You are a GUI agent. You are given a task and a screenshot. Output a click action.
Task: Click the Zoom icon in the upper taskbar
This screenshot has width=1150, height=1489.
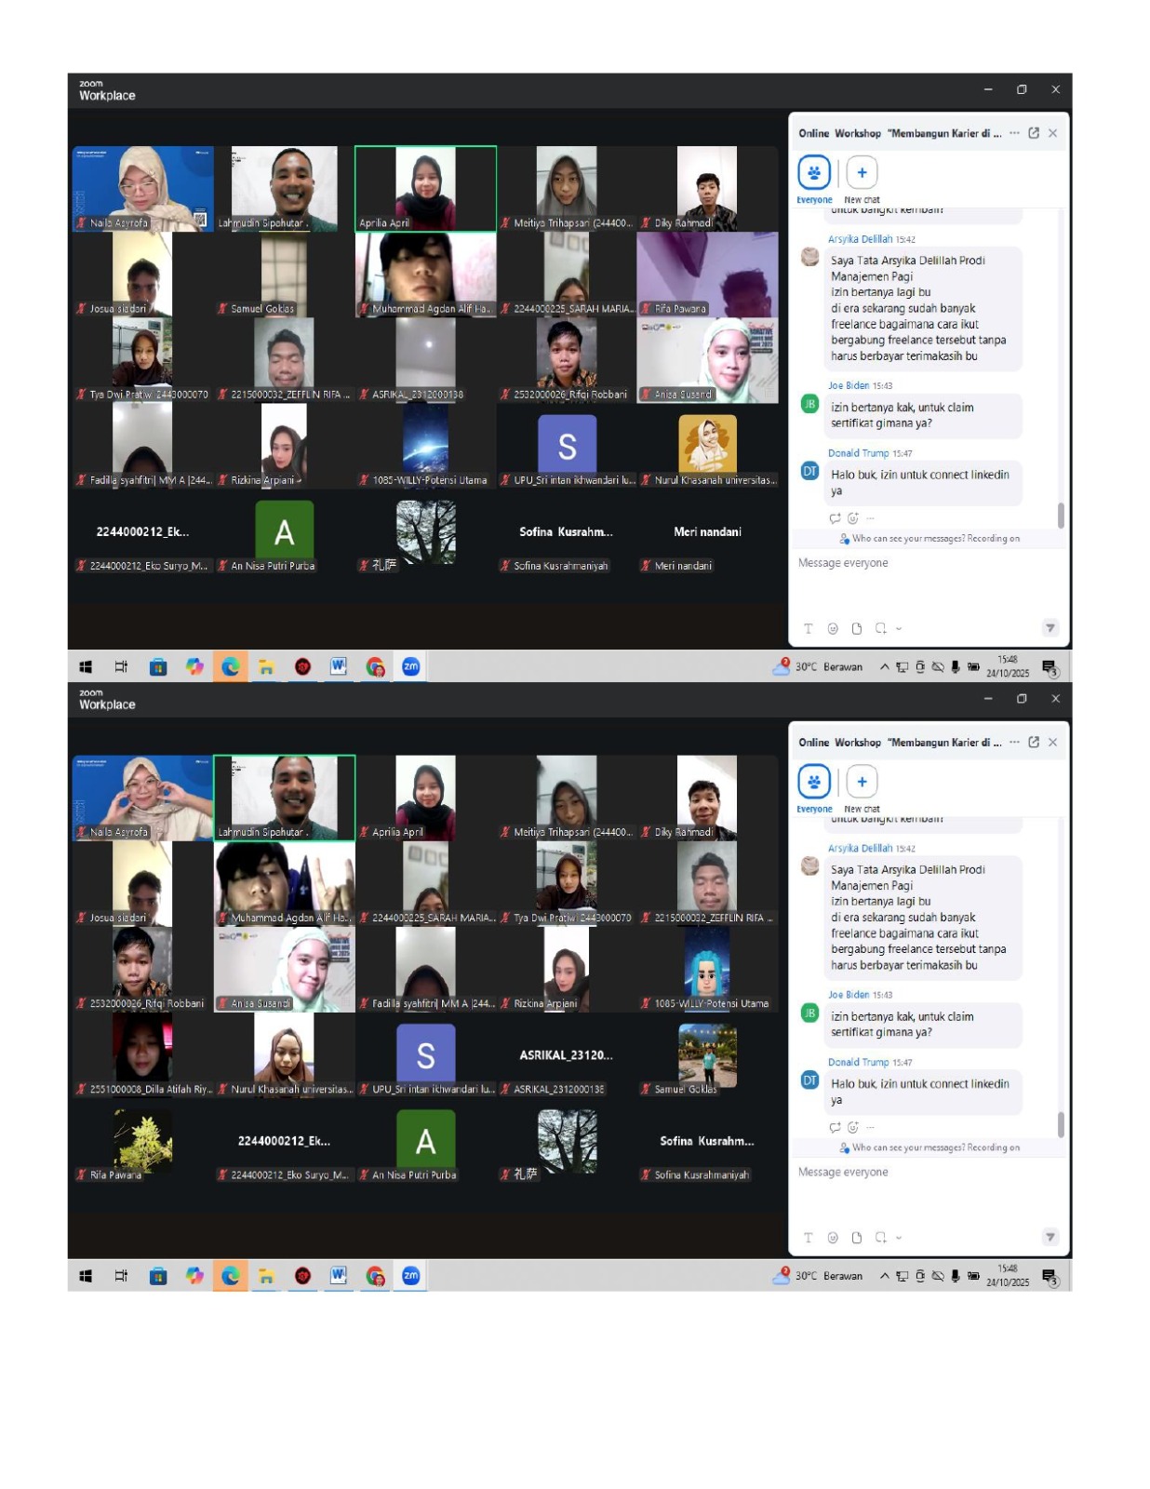[410, 666]
